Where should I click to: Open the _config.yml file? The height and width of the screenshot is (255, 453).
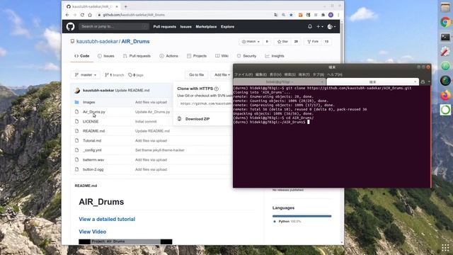pyautogui.click(x=92, y=150)
